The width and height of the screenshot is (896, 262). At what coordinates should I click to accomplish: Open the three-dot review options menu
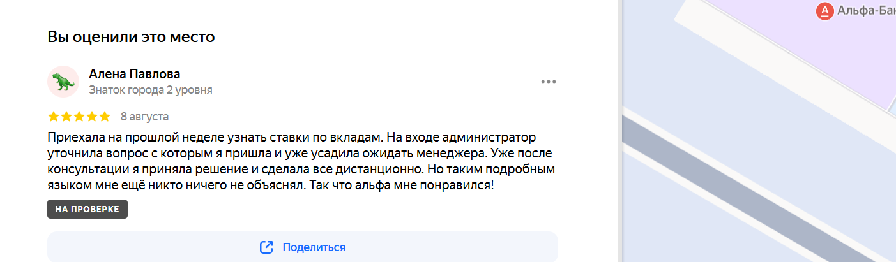[x=549, y=82]
